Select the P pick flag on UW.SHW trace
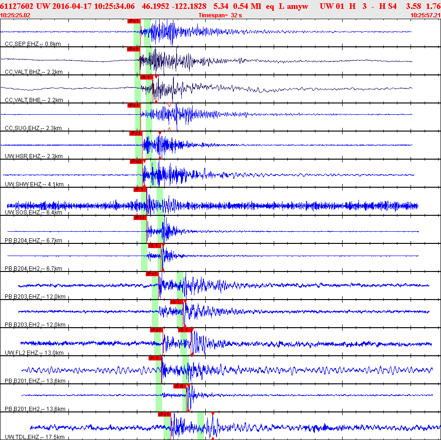 (x=135, y=161)
